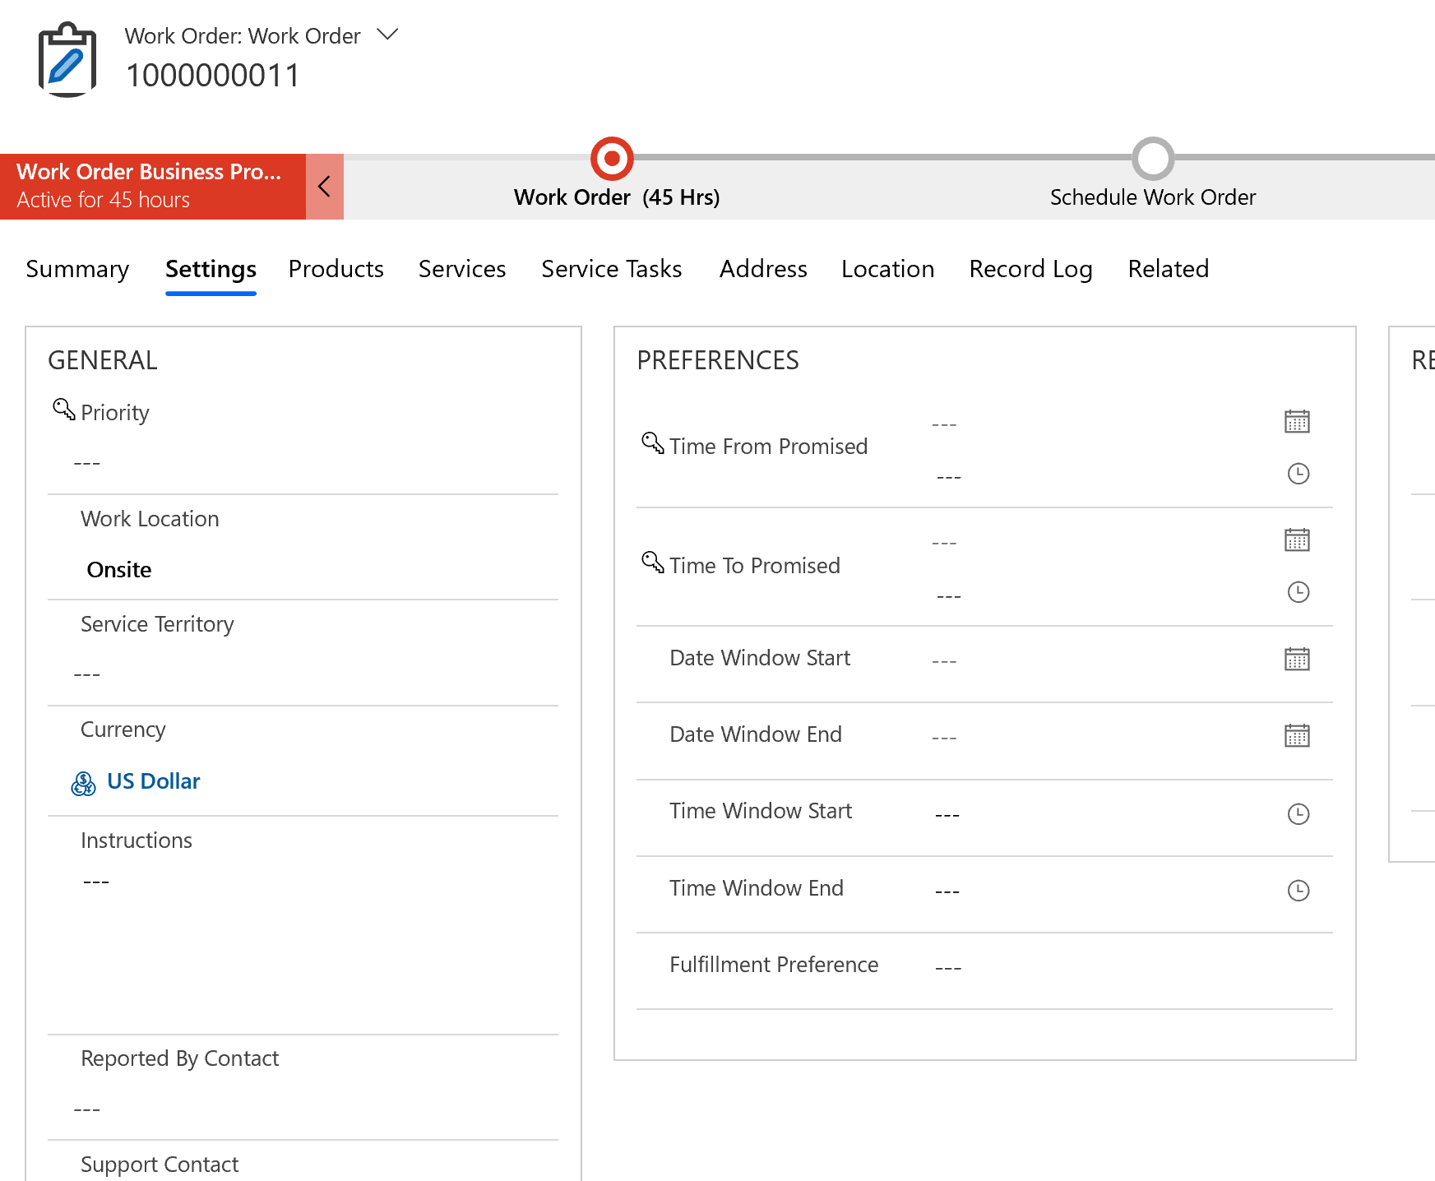Click the Work Order record pencil icon
Image resolution: width=1435 pixels, height=1181 pixels.
[67, 58]
